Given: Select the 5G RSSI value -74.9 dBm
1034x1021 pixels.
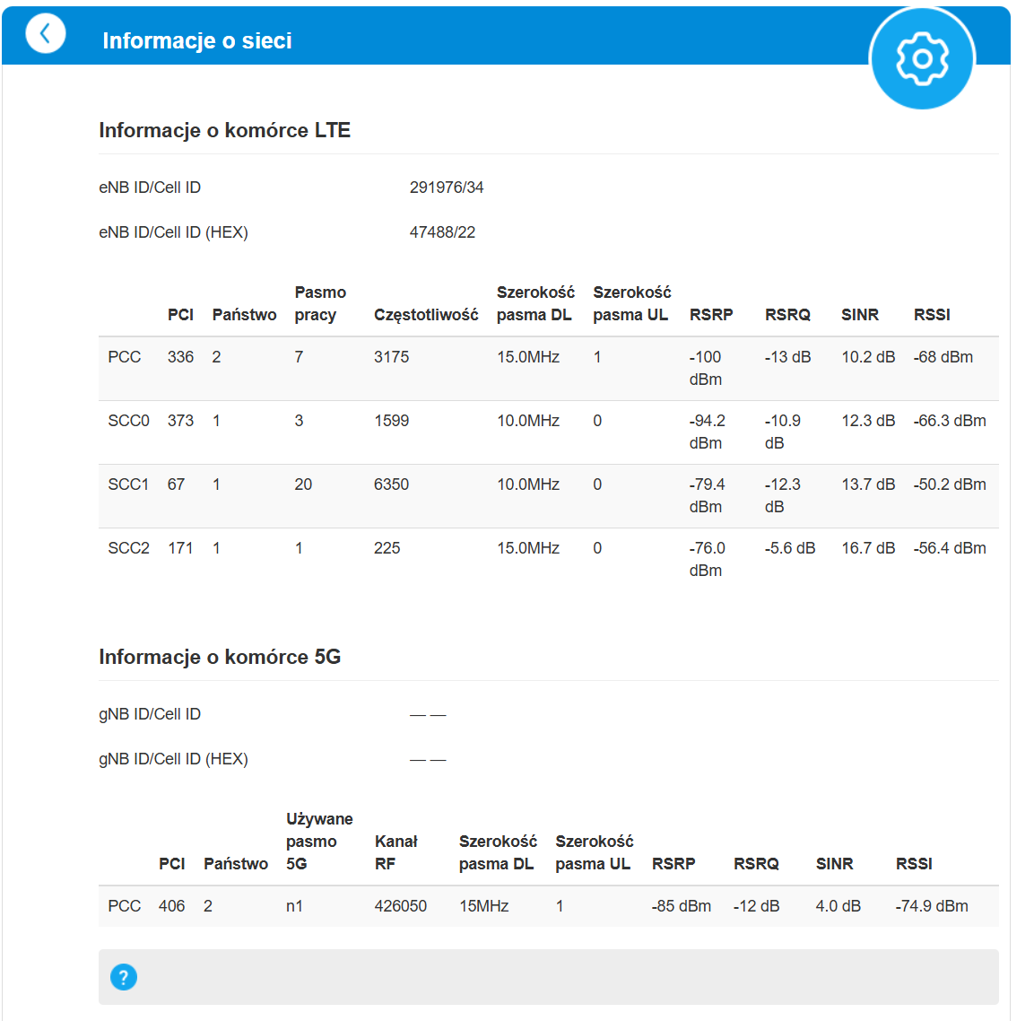Looking at the screenshot, I should tap(932, 906).
